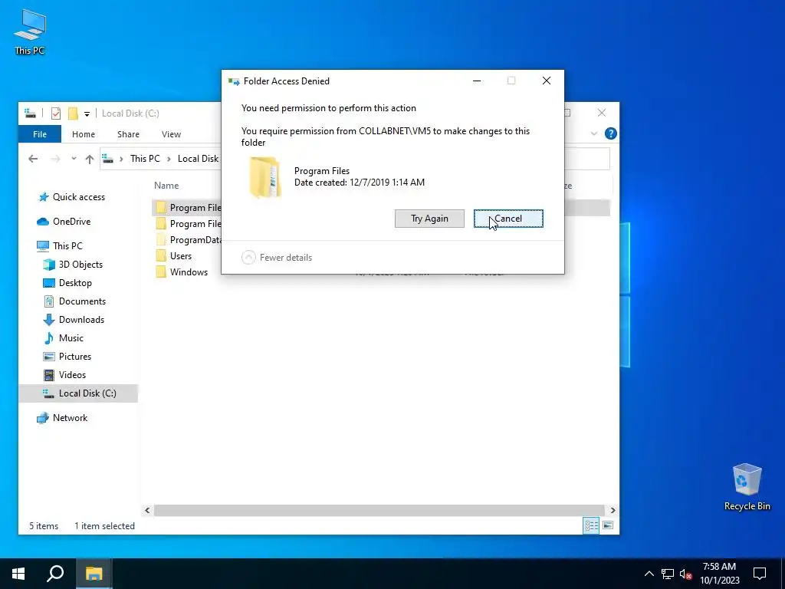Screen dimensions: 785x589
Task: Close the Folder Access Denied dialog
Action: coord(547,81)
